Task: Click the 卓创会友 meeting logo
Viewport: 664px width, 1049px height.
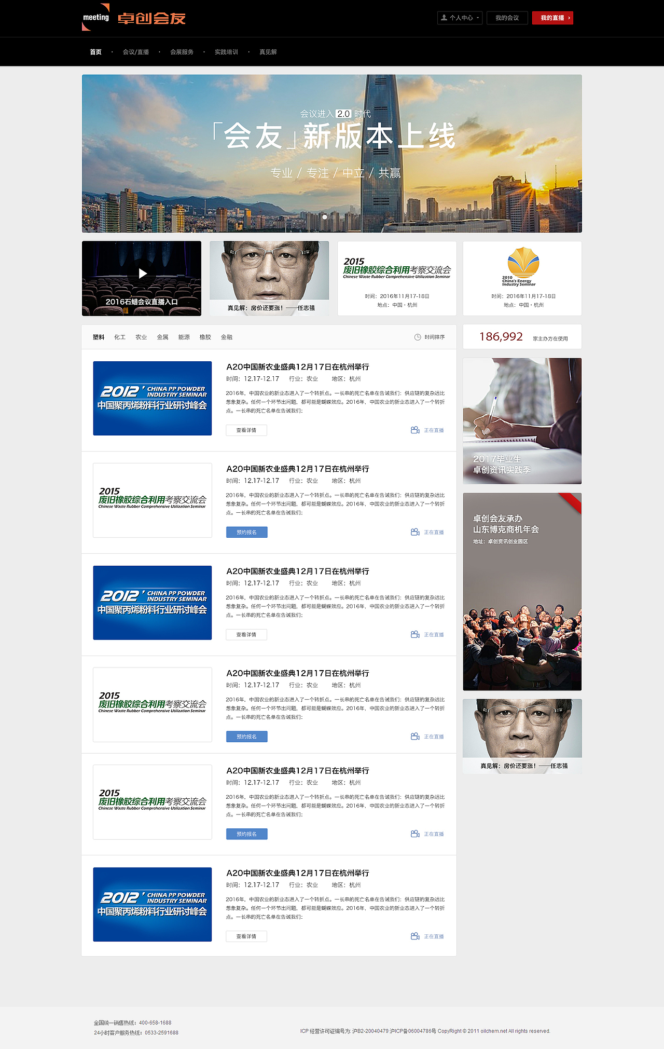Action: tap(134, 18)
